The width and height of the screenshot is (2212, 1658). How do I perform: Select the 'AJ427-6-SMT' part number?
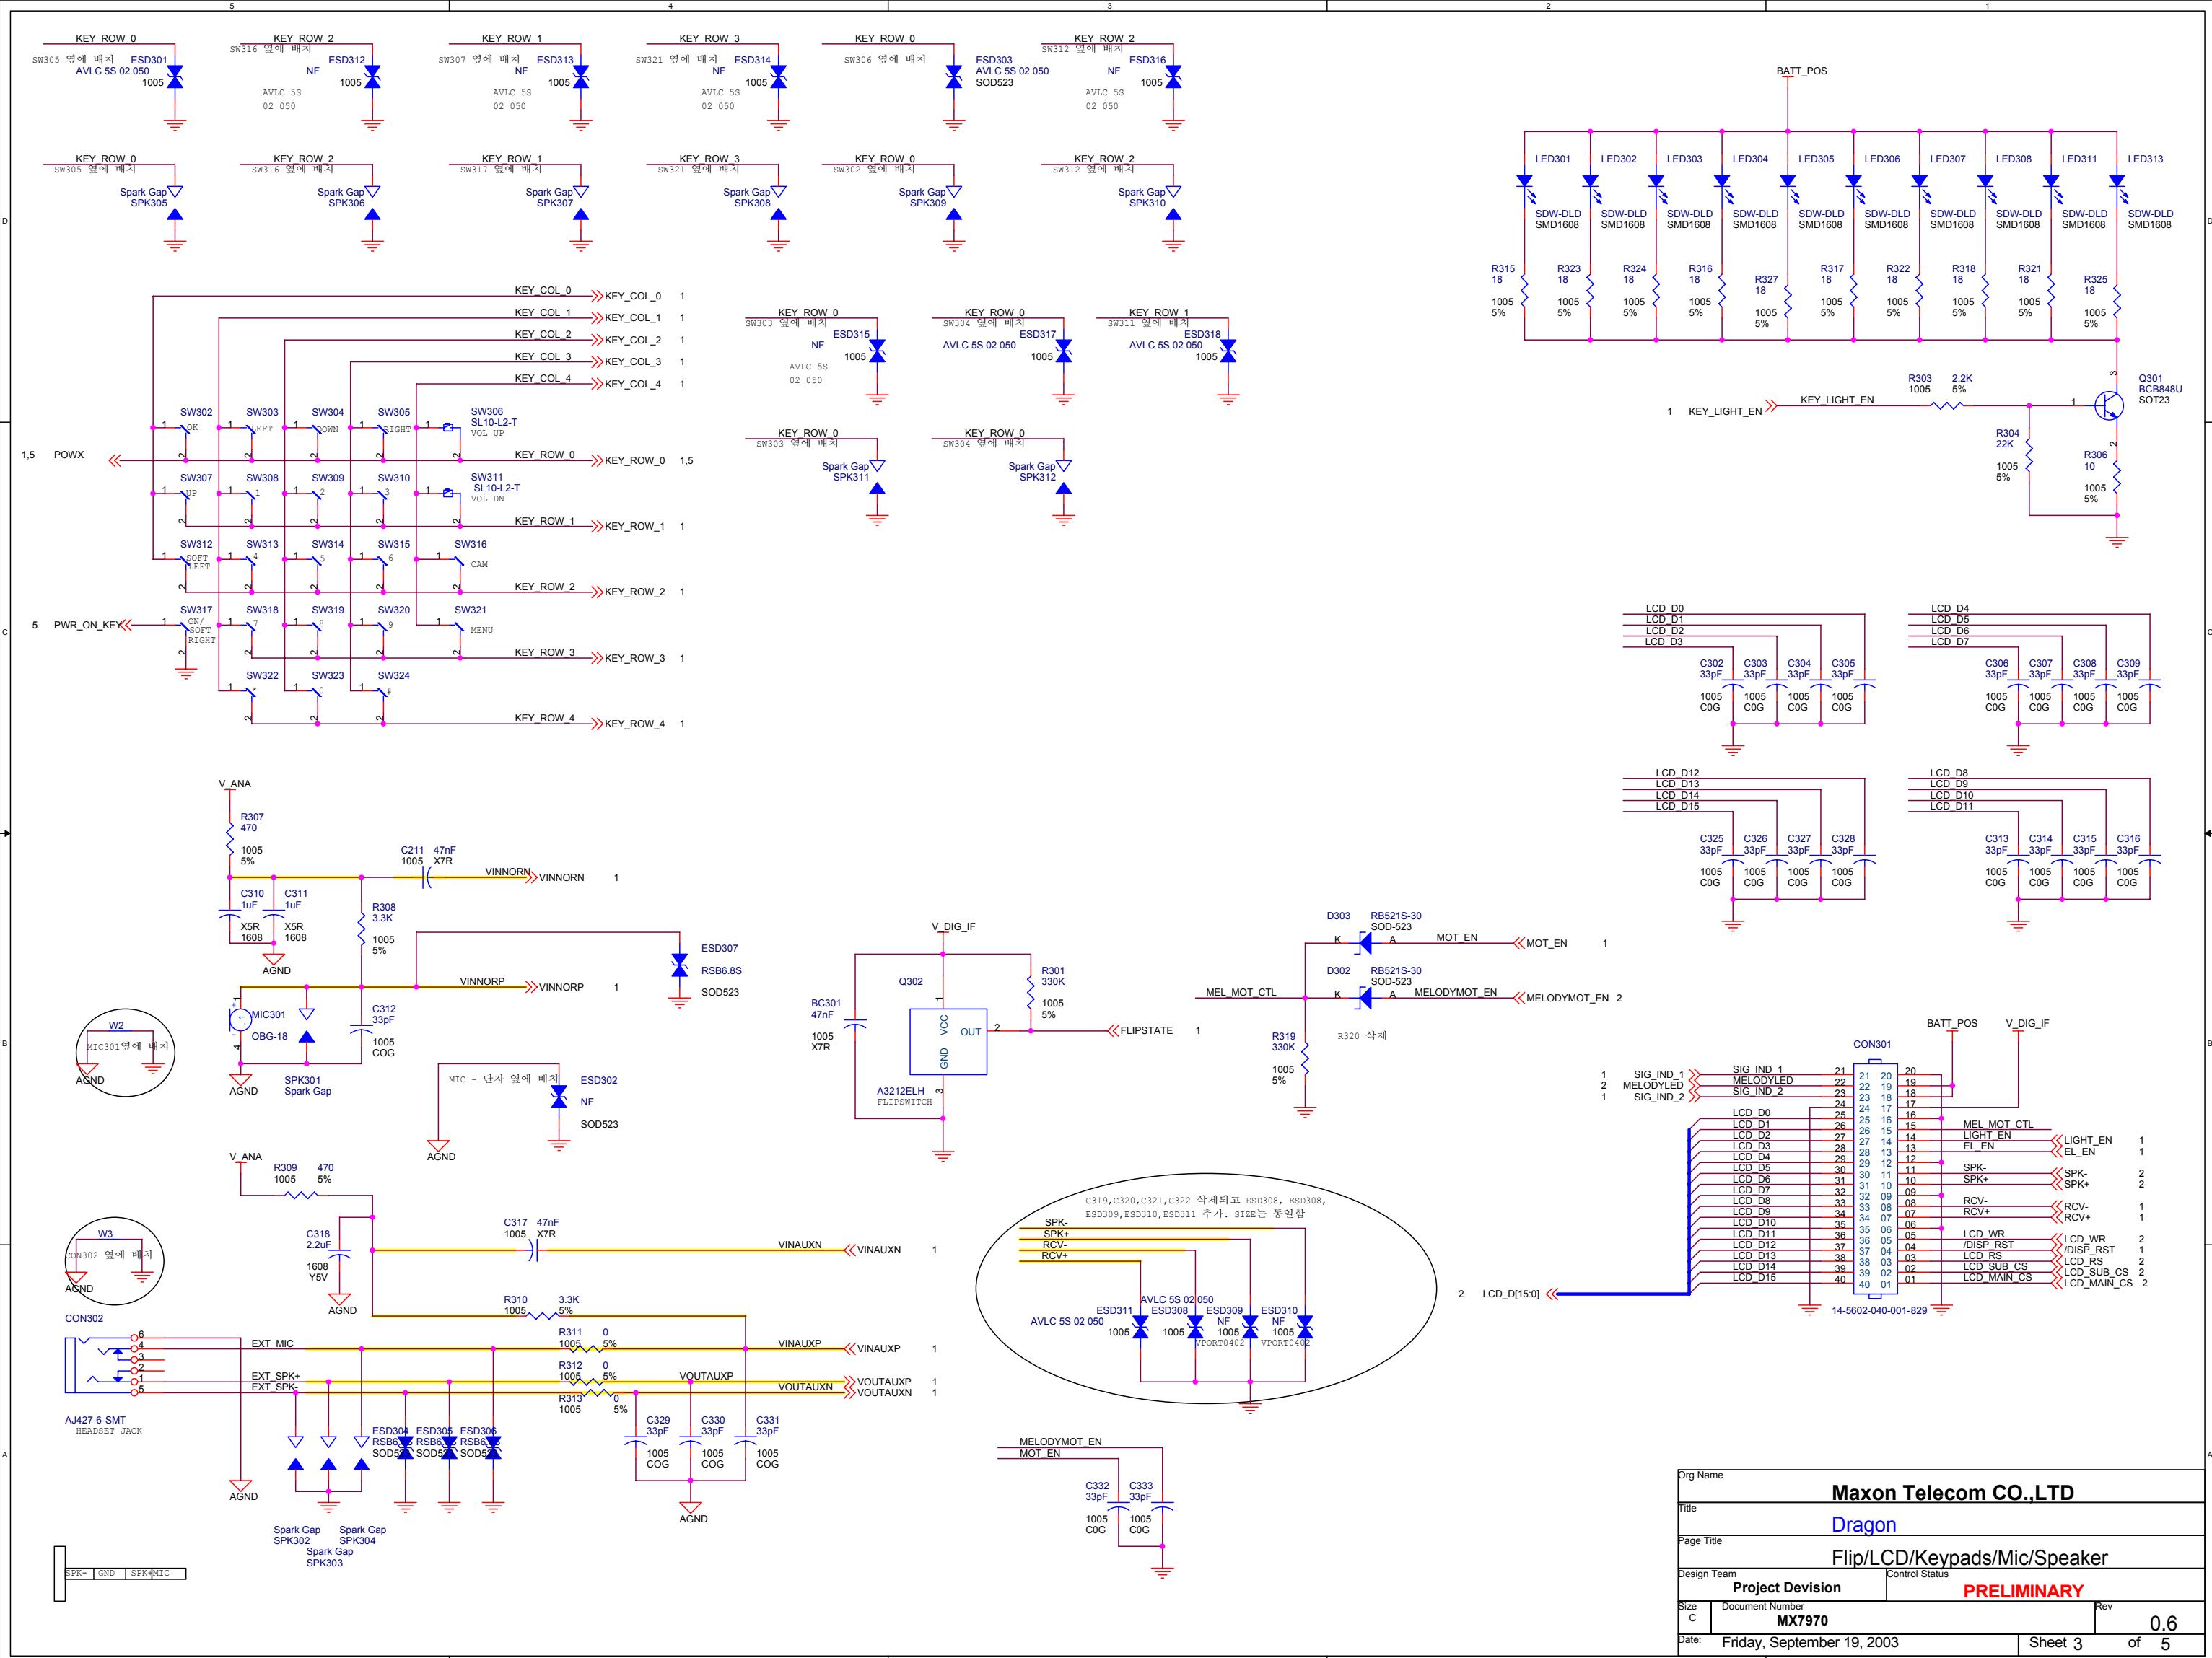95,1420
